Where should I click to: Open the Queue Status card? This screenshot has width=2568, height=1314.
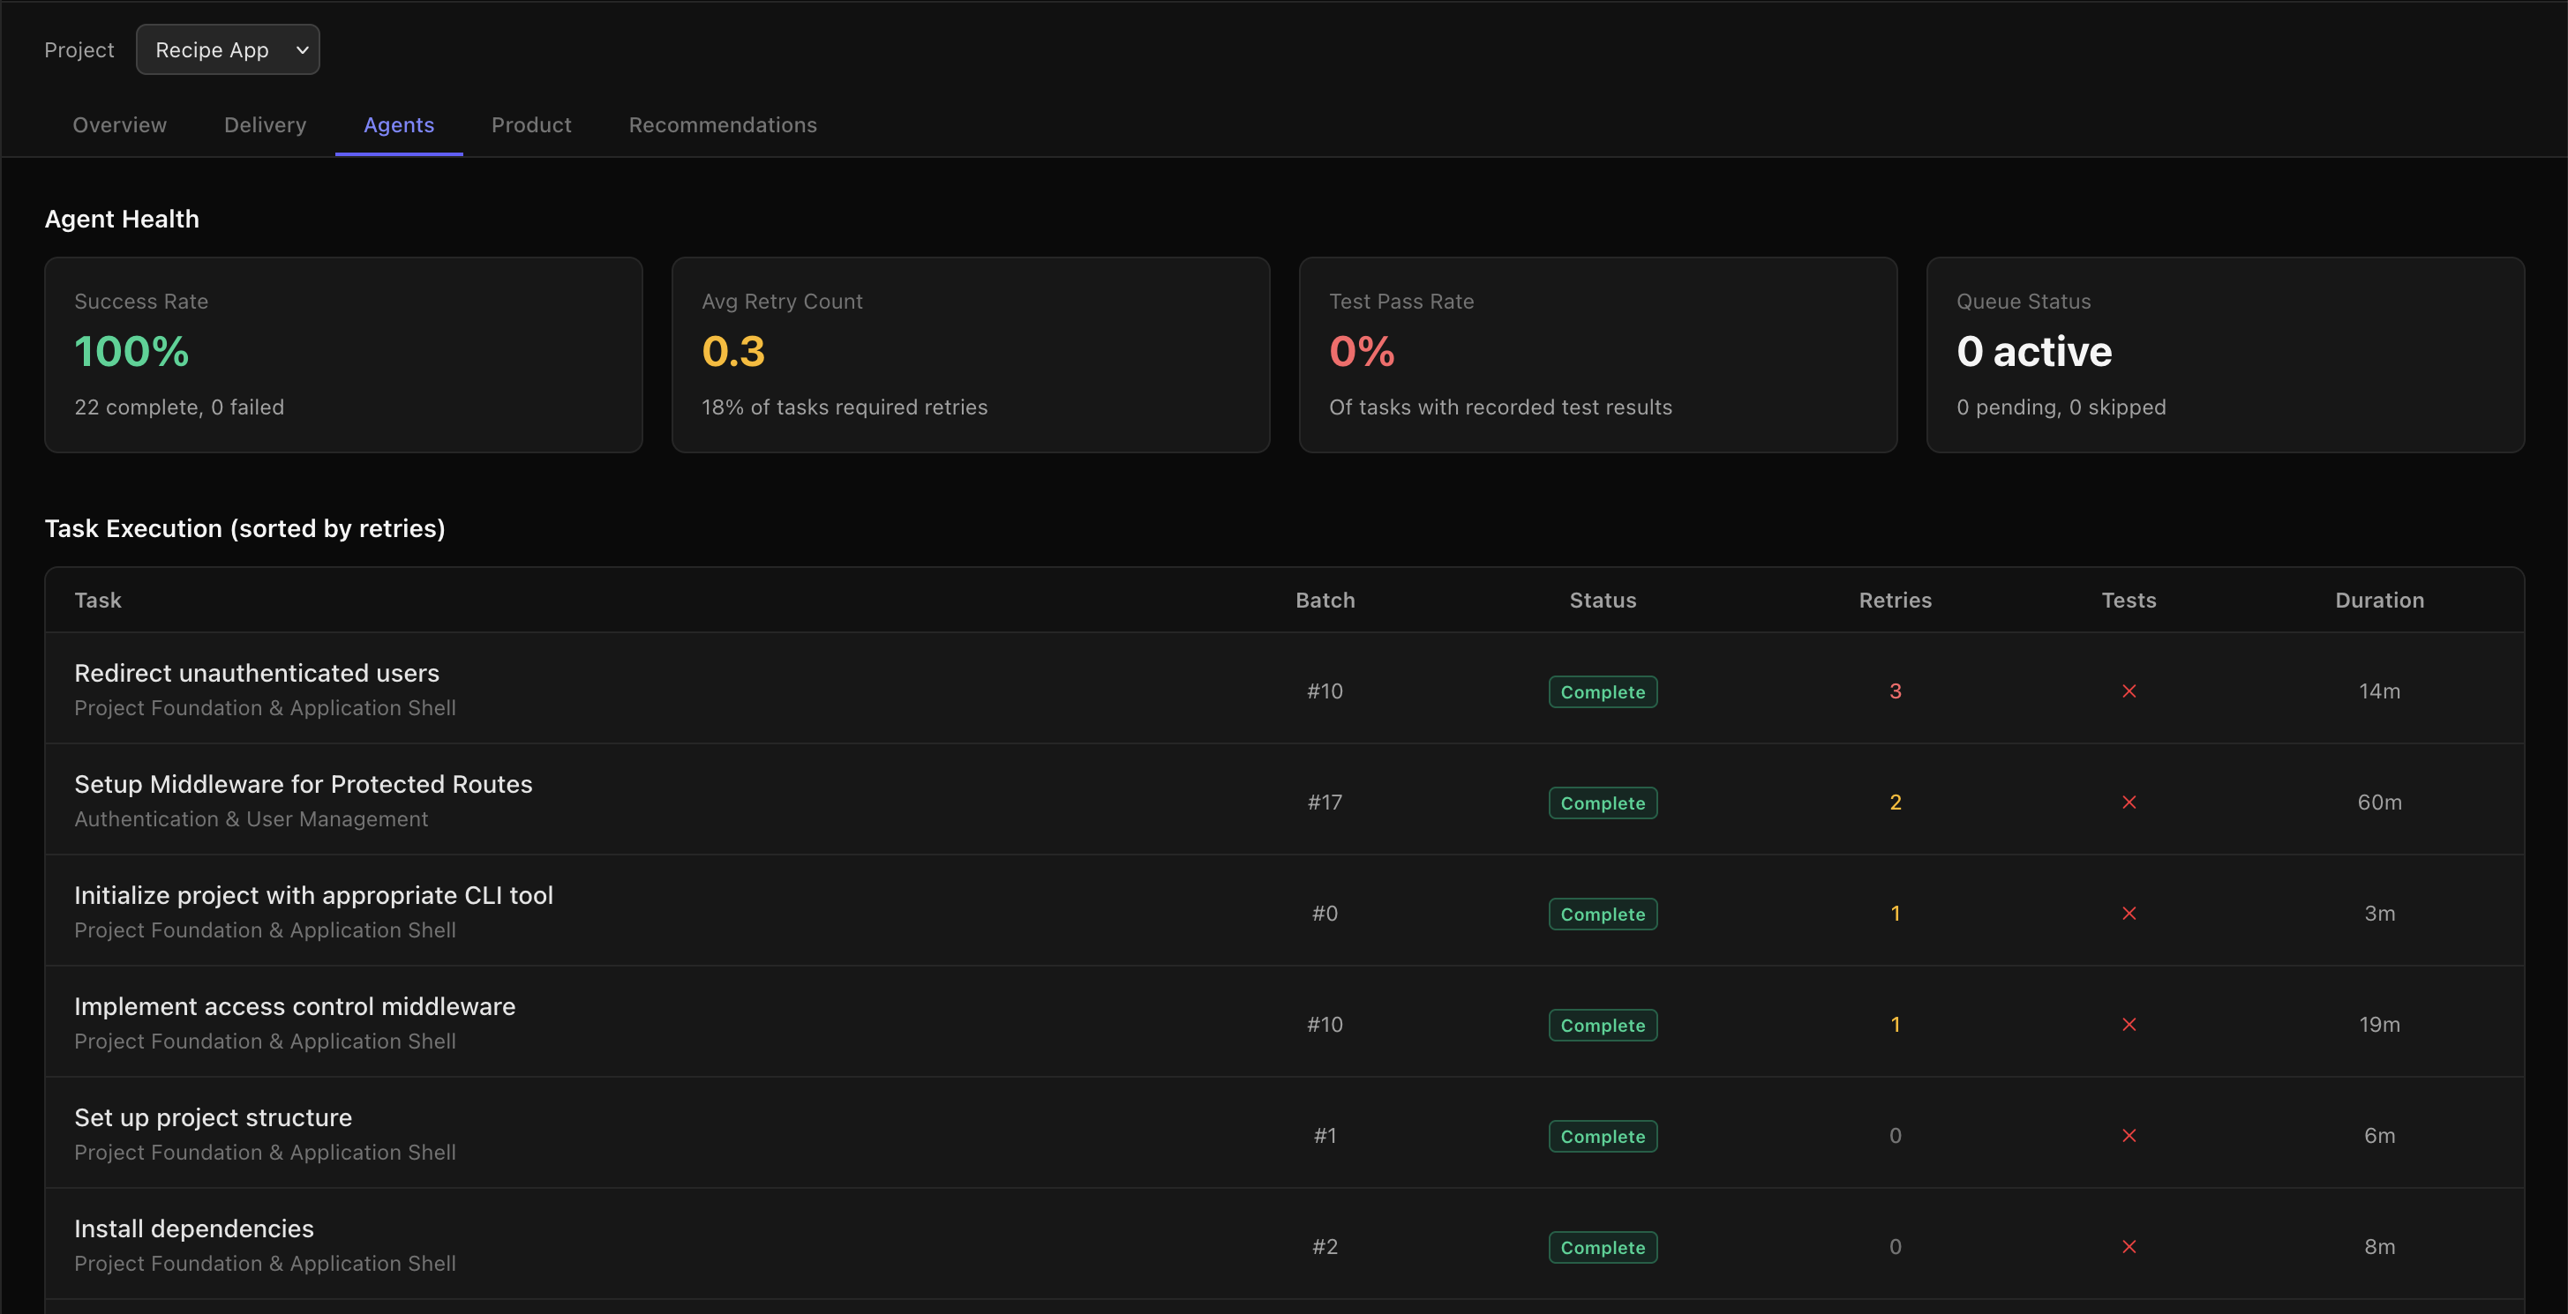coord(2225,355)
